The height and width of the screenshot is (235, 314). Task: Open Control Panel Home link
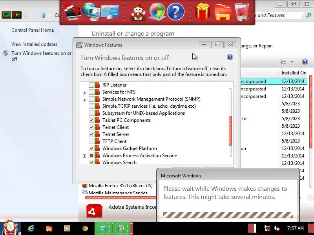click(33, 30)
